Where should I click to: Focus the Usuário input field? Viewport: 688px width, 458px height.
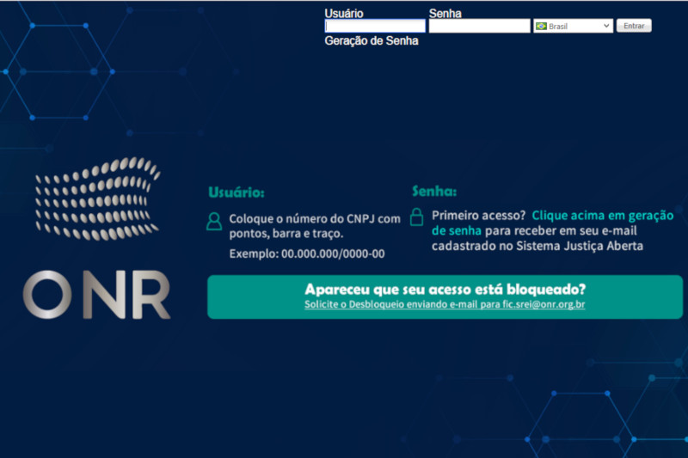(x=375, y=26)
